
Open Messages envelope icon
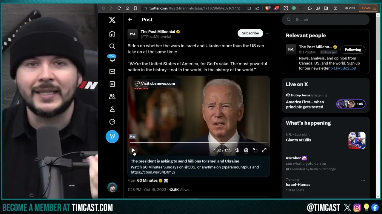112,71
